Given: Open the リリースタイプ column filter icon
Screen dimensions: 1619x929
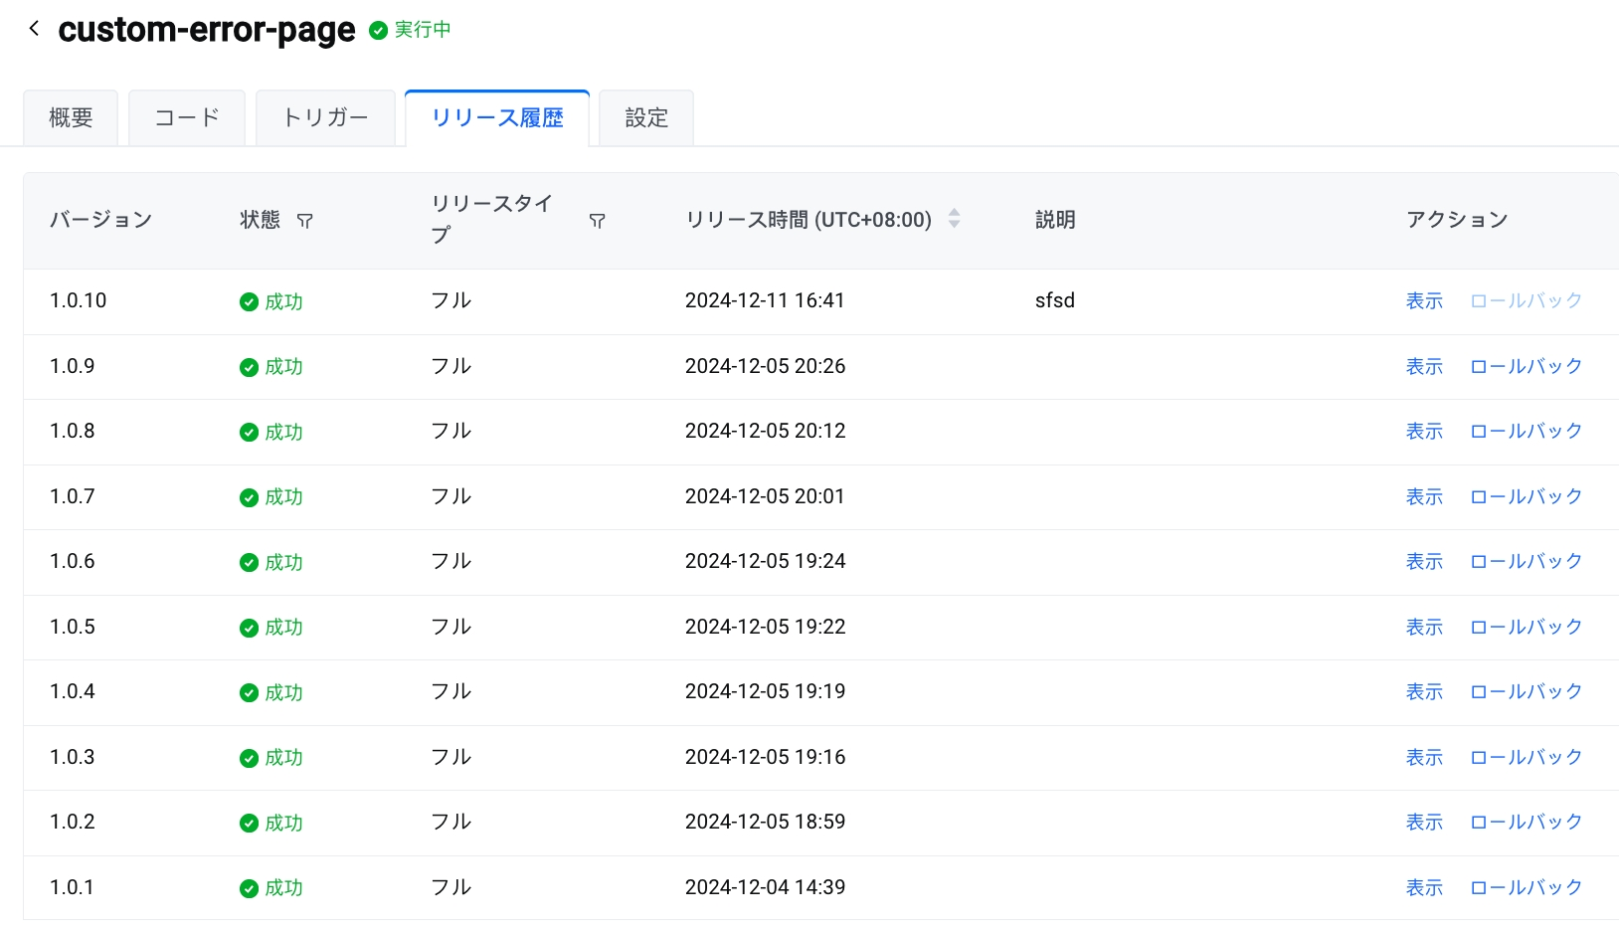Looking at the screenshot, I should tap(597, 221).
